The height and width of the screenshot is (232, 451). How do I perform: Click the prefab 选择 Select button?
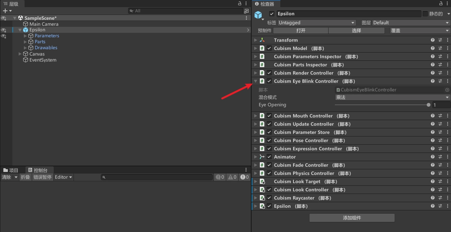click(356, 31)
